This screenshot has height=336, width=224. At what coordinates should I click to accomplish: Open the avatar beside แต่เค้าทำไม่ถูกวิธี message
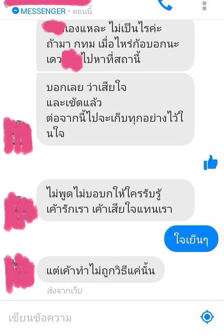(19, 273)
